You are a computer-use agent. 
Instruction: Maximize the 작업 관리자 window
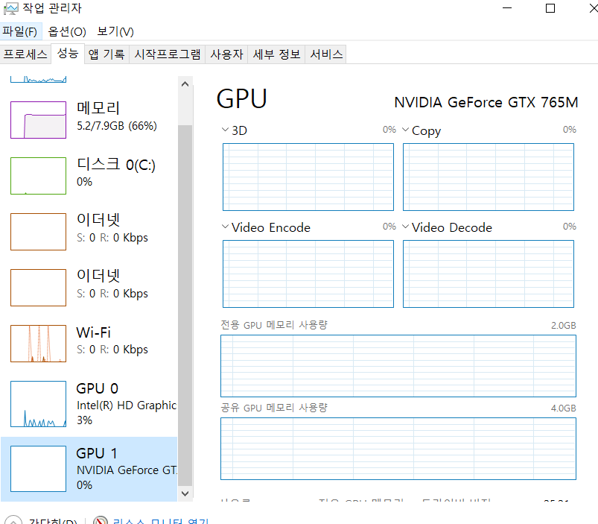point(550,8)
